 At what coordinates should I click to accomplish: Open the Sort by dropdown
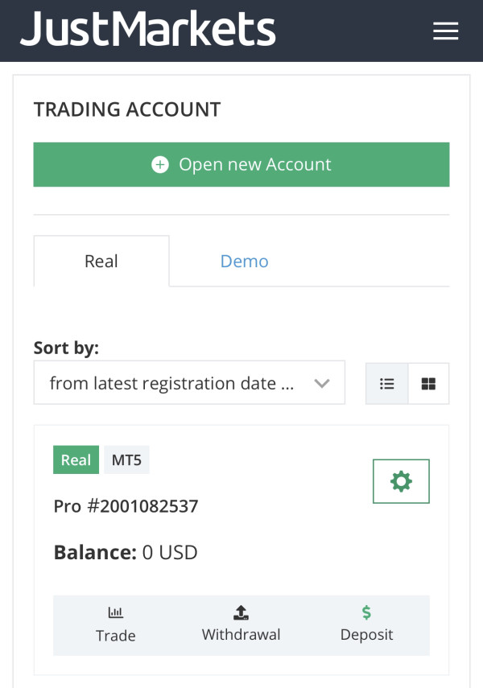[189, 383]
